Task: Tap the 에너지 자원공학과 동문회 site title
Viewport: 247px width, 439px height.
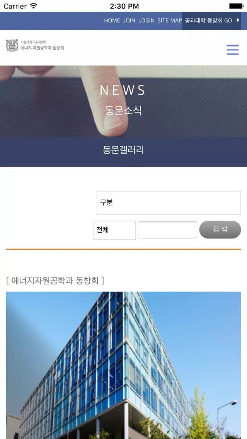Action: point(42,48)
